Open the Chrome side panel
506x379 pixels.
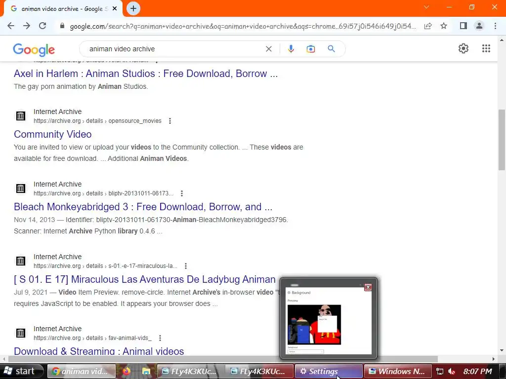(x=464, y=26)
